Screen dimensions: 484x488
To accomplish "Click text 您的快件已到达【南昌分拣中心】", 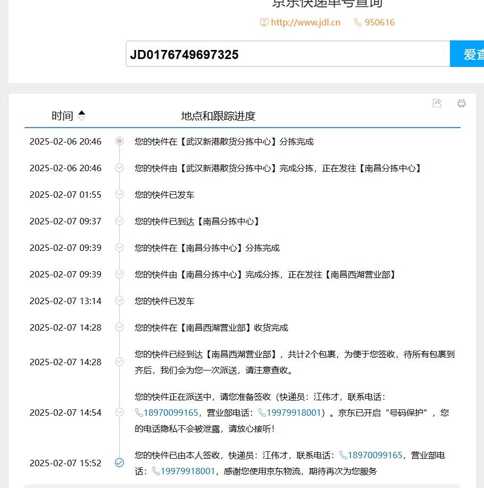I will (197, 221).
